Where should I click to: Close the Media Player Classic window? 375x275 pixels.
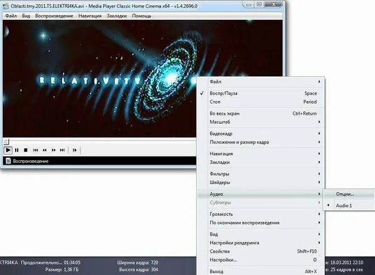coord(274,4)
